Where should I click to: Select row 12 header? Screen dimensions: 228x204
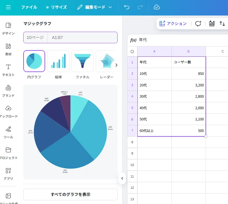pyautogui.click(x=132, y=188)
